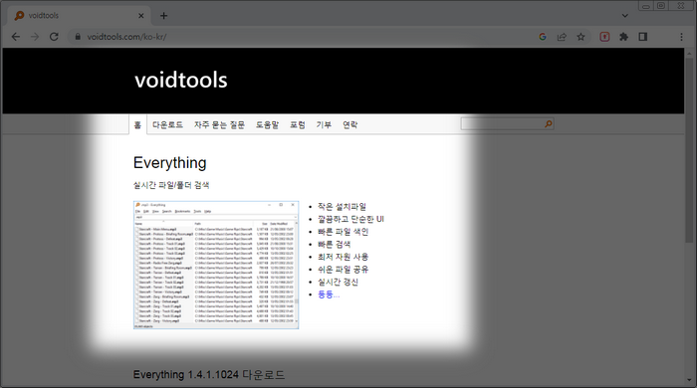Open the Extensions puzzle icon
Image resolution: width=697 pixels, height=388 pixels.
[623, 37]
